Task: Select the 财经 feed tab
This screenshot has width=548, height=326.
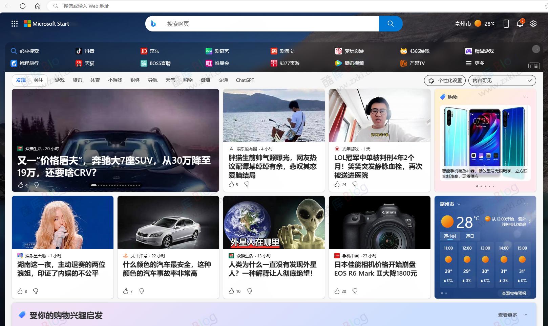Action: click(x=135, y=80)
